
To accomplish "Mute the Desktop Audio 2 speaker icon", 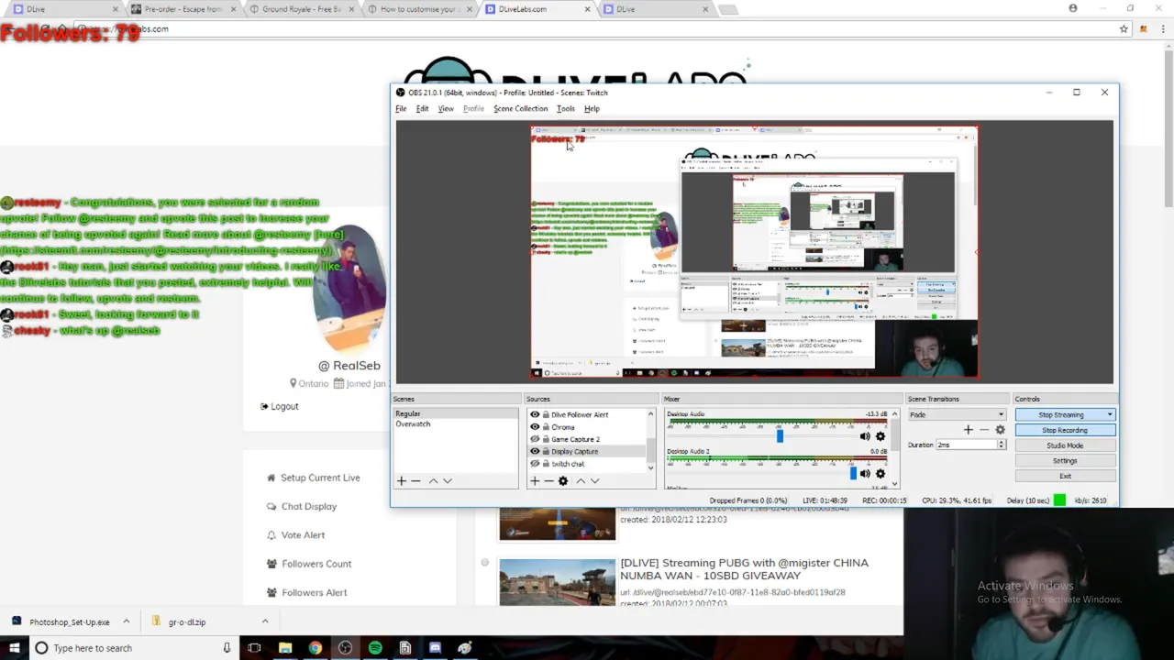I will [x=865, y=473].
